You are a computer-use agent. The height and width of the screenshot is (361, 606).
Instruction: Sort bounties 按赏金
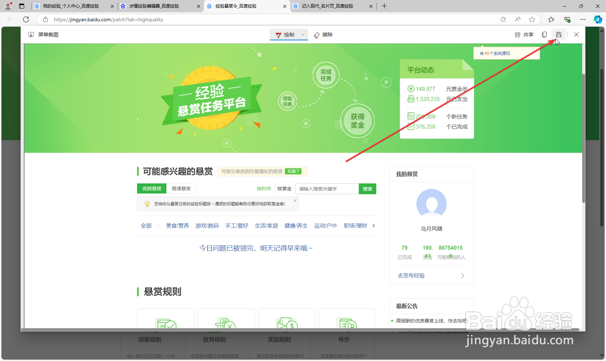pyautogui.click(x=284, y=188)
